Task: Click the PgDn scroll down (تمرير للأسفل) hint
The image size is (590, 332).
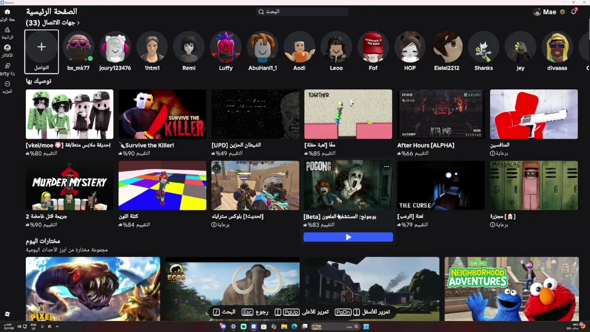Action: coord(362,312)
